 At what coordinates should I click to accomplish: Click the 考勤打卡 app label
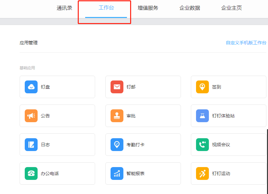(135, 145)
